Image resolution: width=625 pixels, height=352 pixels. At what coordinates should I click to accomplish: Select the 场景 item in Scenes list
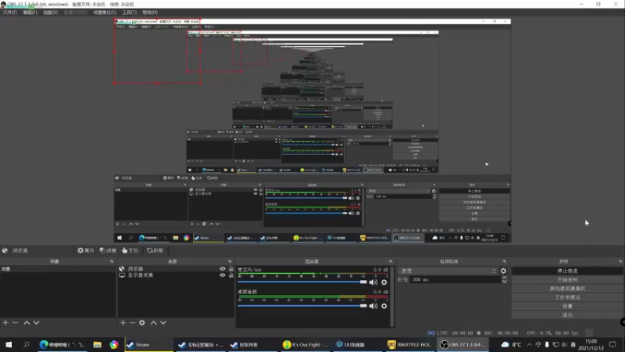pos(58,269)
